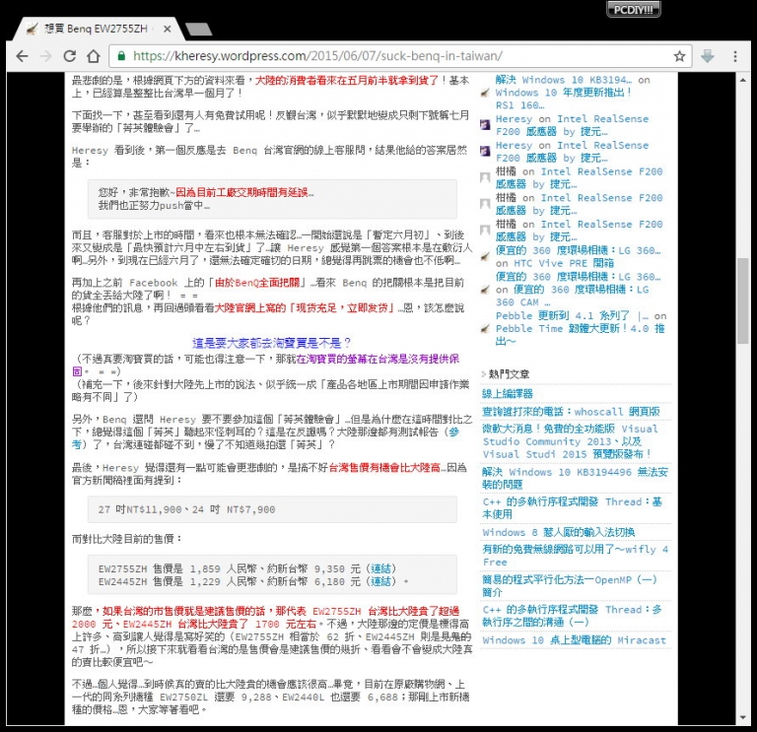Open 有新的免費無線網路 wifly 4 Free article
757x732 pixels.
pyautogui.click(x=575, y=556)
